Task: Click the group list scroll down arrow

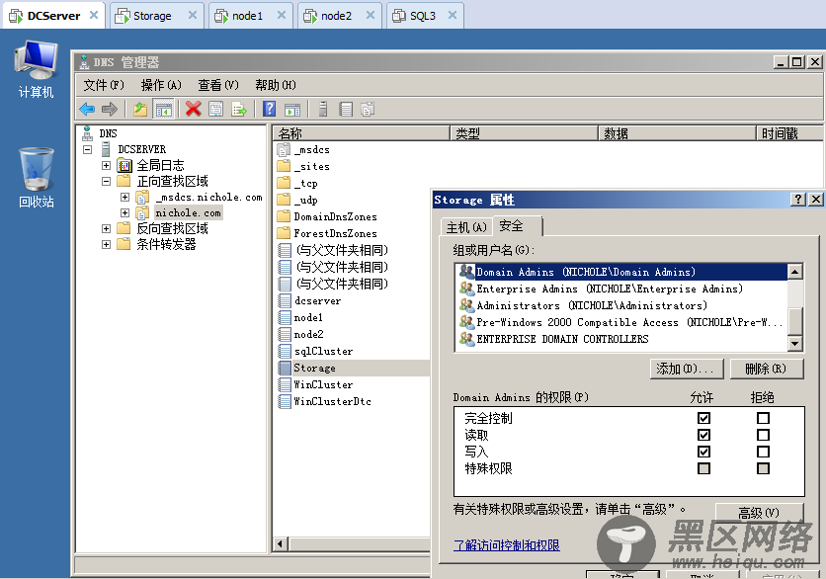Action: [x=795, y=344]
